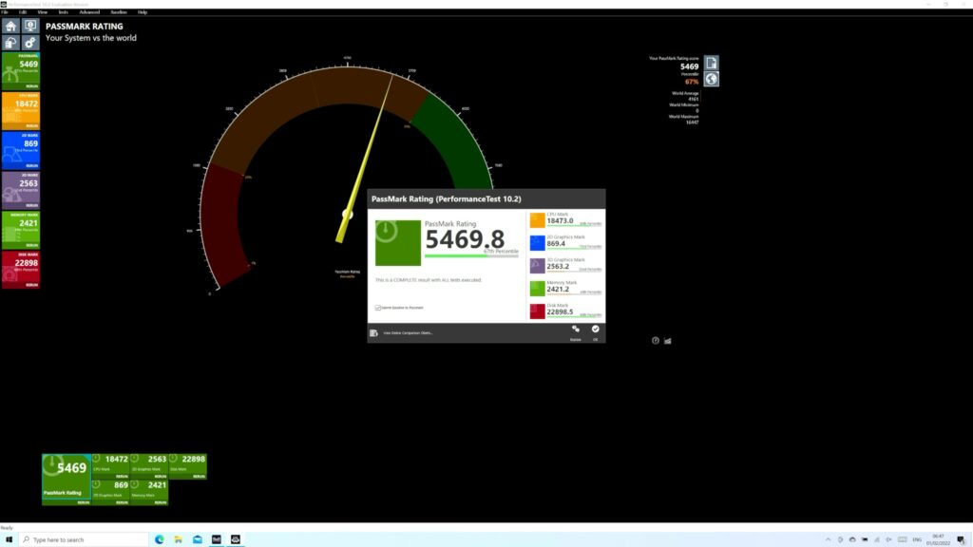Toggle the Submit Baseline to PassMark checkbox
The width and height of the screenshot is (973, 547).
[378, 308]
